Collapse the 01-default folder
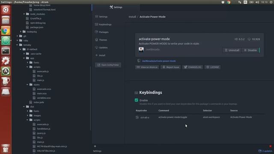The width and height of the screenshot is (274, 154). pyautogui.click(x=21, y=50)
